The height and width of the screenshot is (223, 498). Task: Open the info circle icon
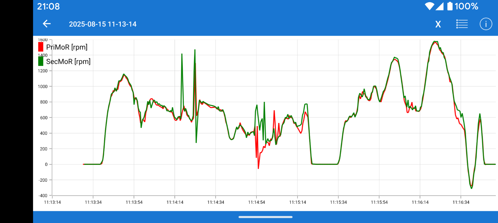tap(486, 24)
